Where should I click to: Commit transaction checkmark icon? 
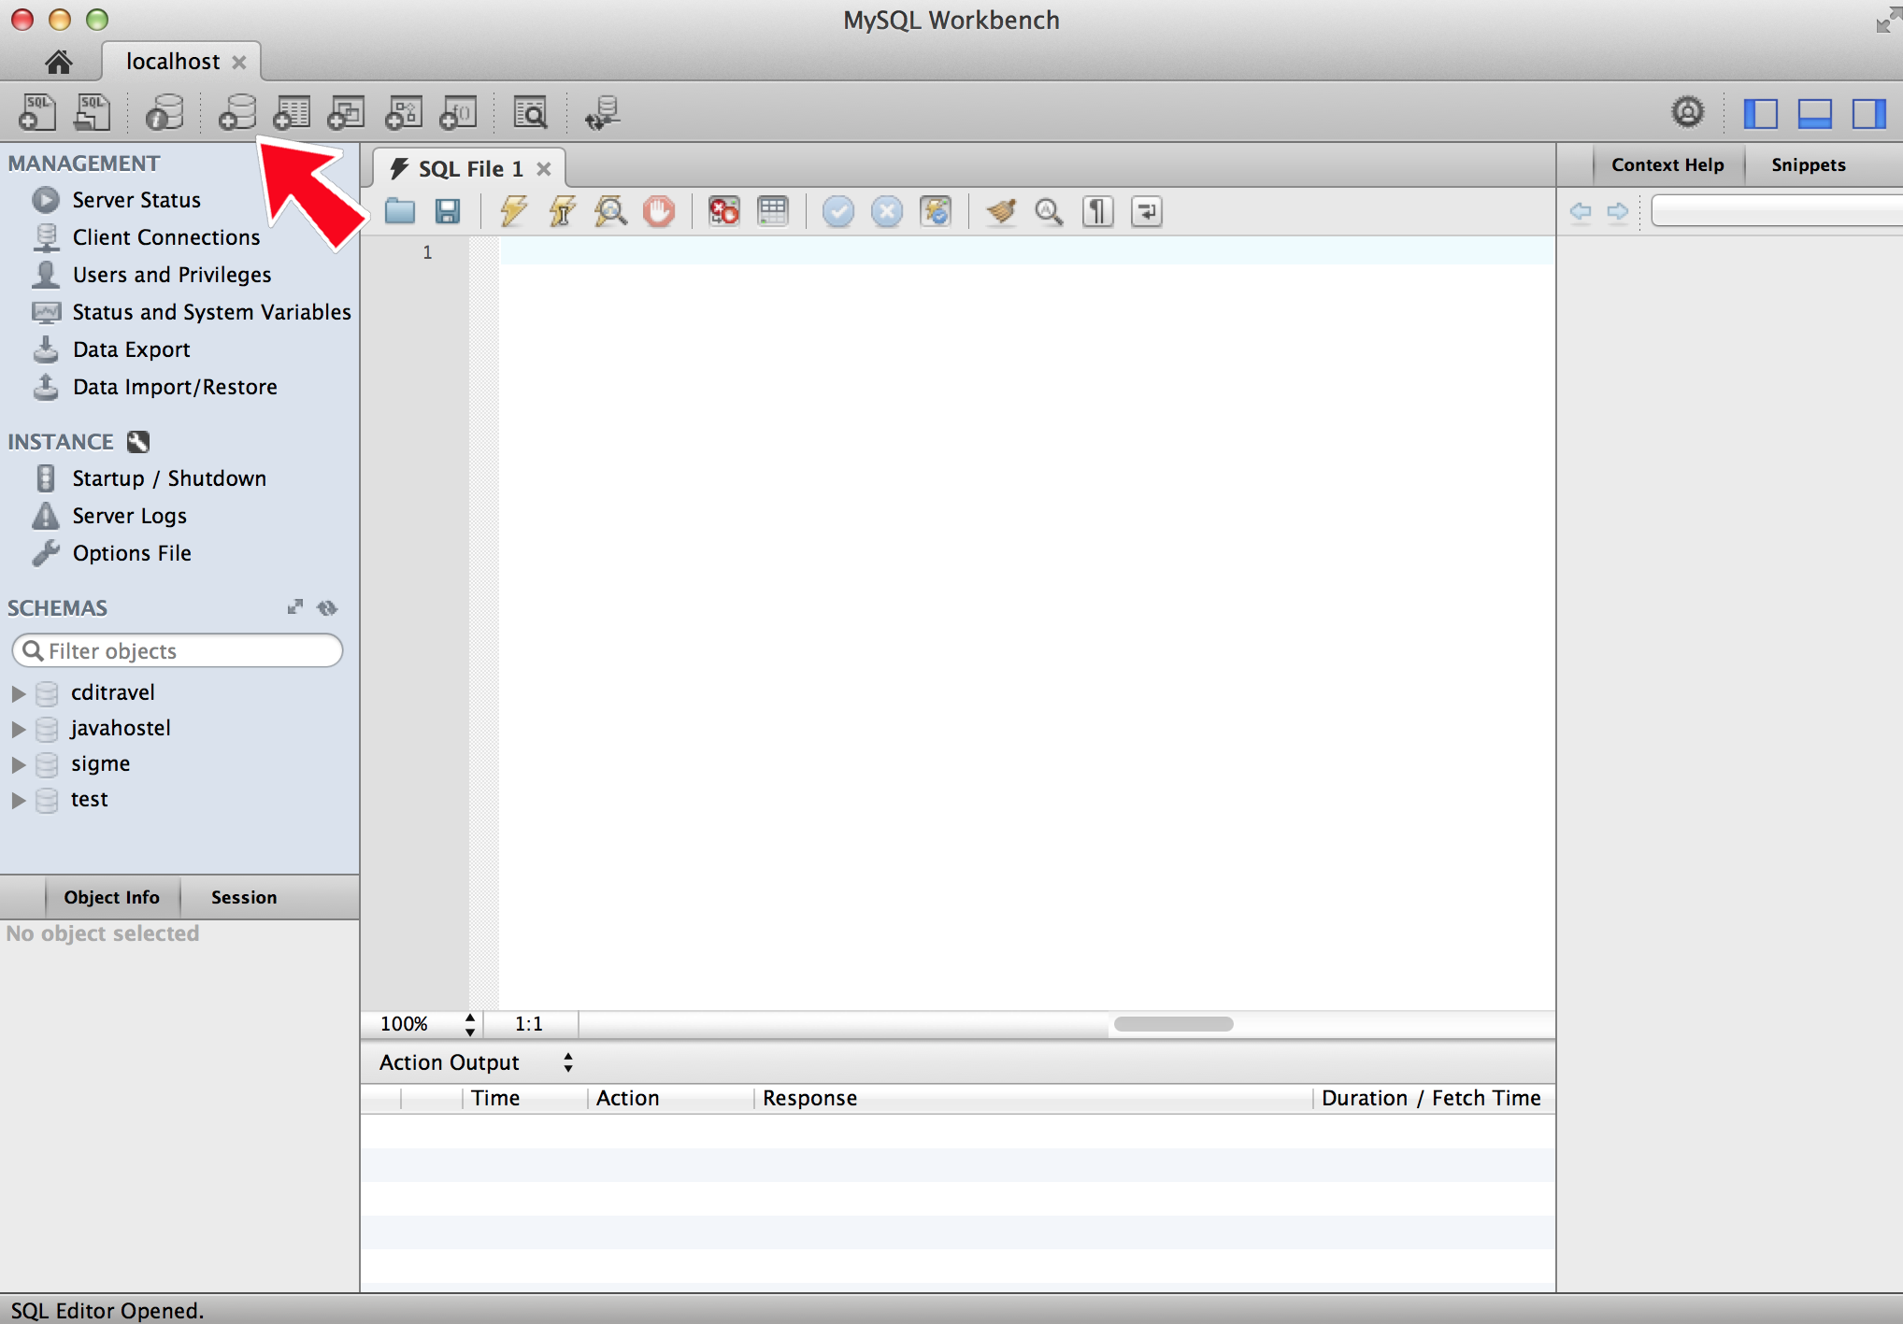[x=837, y=211]
